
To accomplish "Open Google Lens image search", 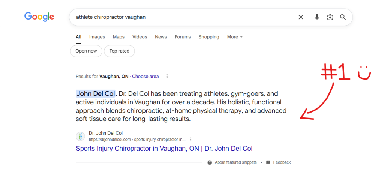I will pos(330,17).
